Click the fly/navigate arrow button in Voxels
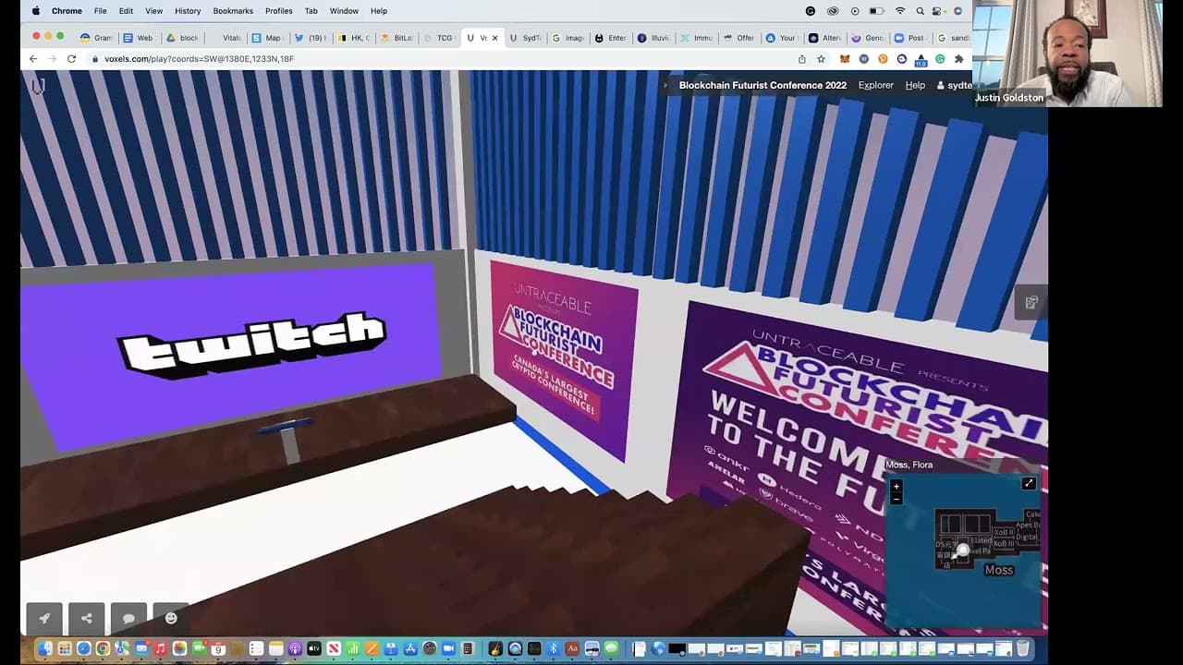Viewport: 1183px width, 665px height. (44, 619)
